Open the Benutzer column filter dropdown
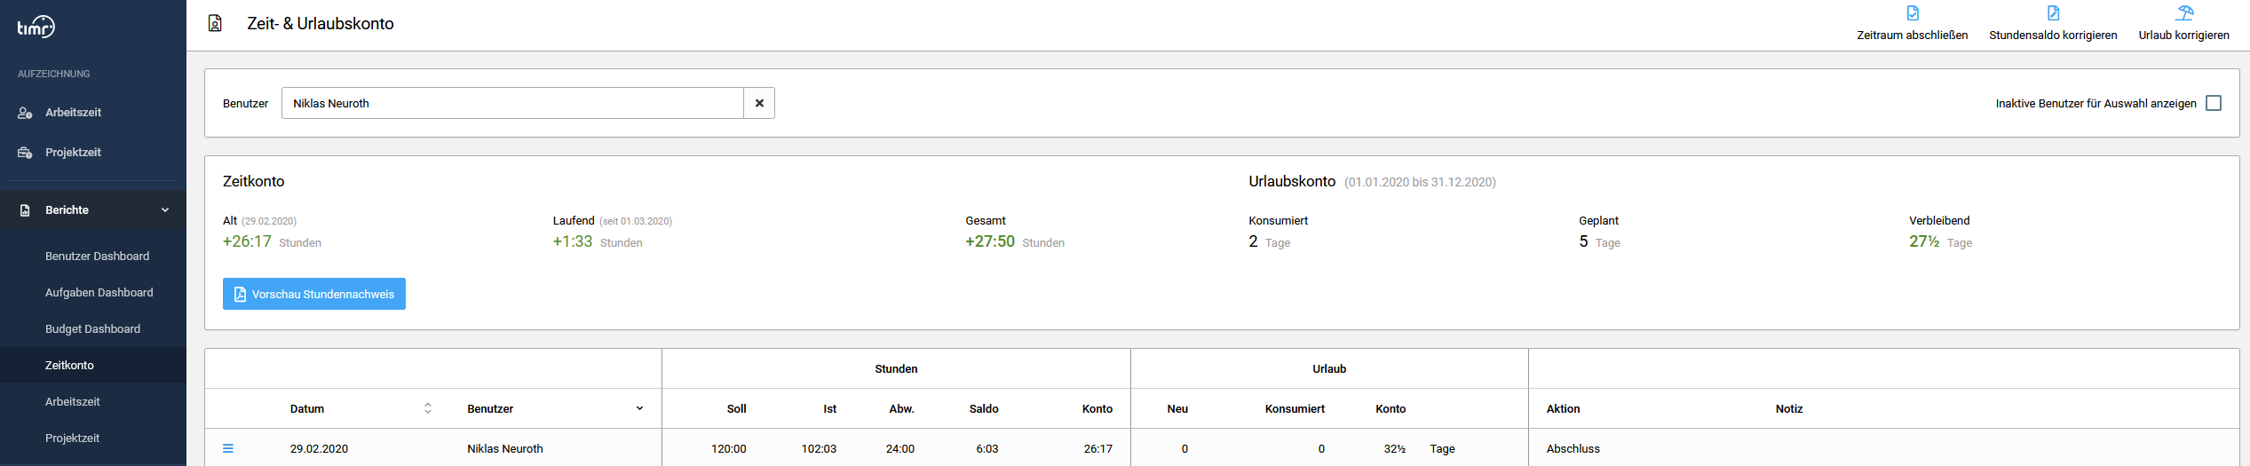 639,408
